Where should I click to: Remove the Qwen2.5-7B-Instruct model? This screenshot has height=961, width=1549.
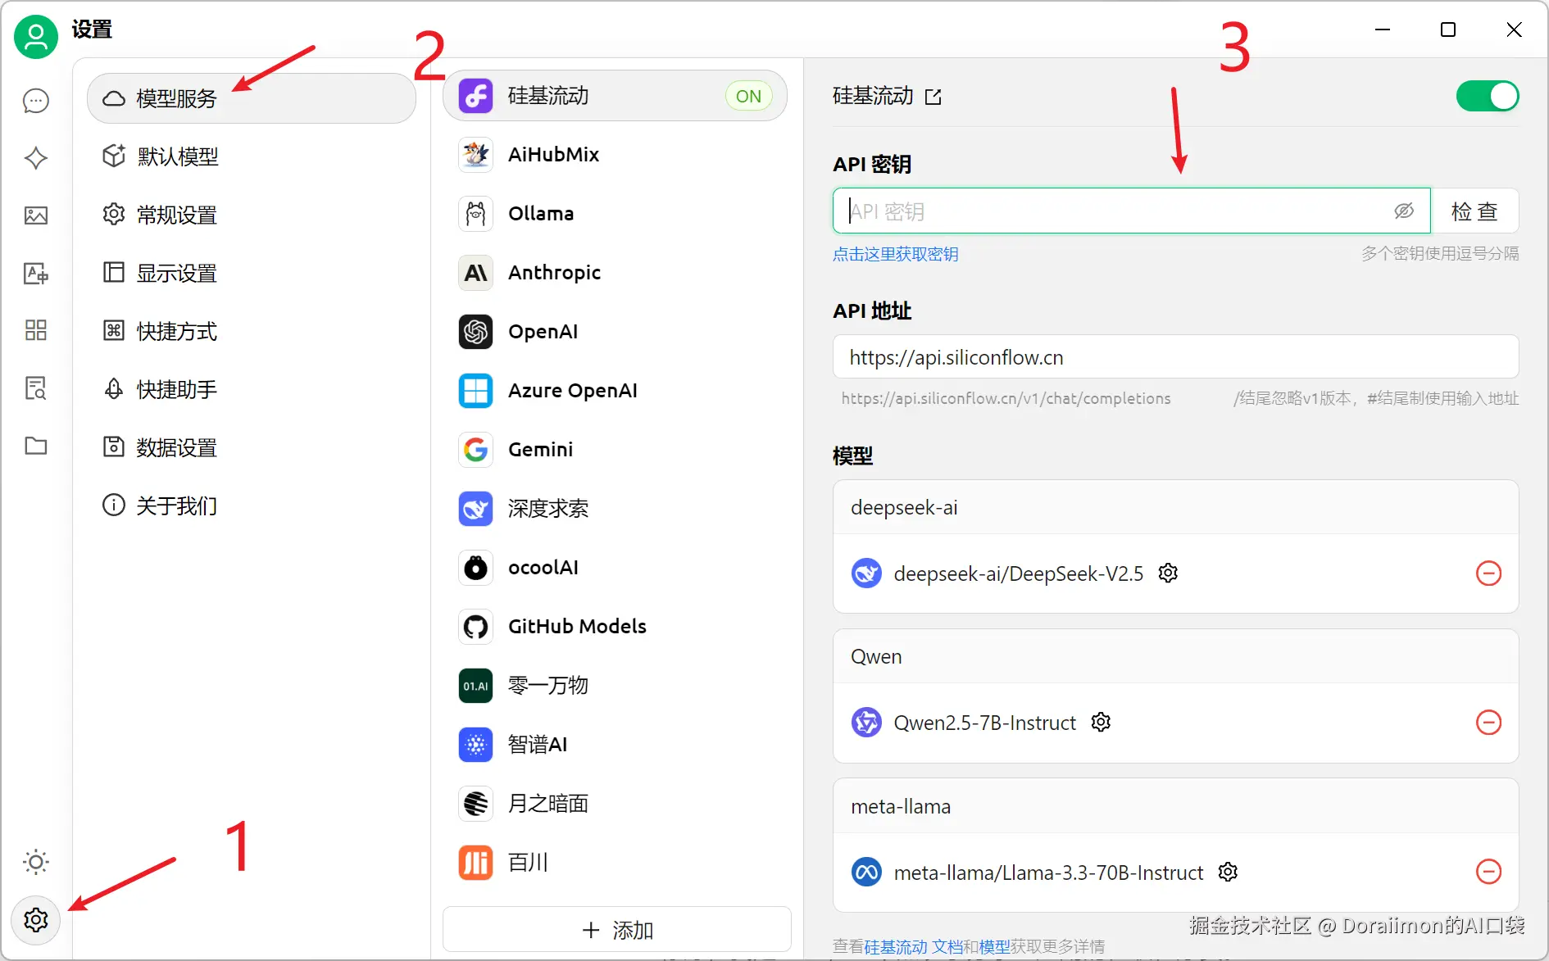tap(1488, 722)
